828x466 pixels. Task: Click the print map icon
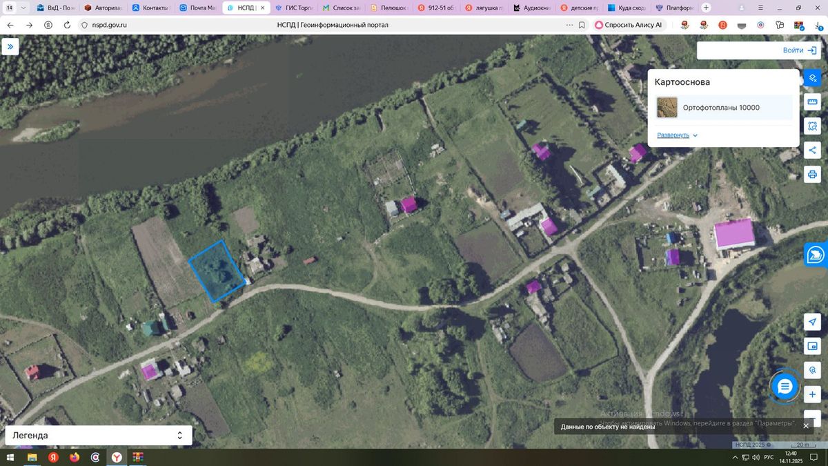click(x=812, y=175)
